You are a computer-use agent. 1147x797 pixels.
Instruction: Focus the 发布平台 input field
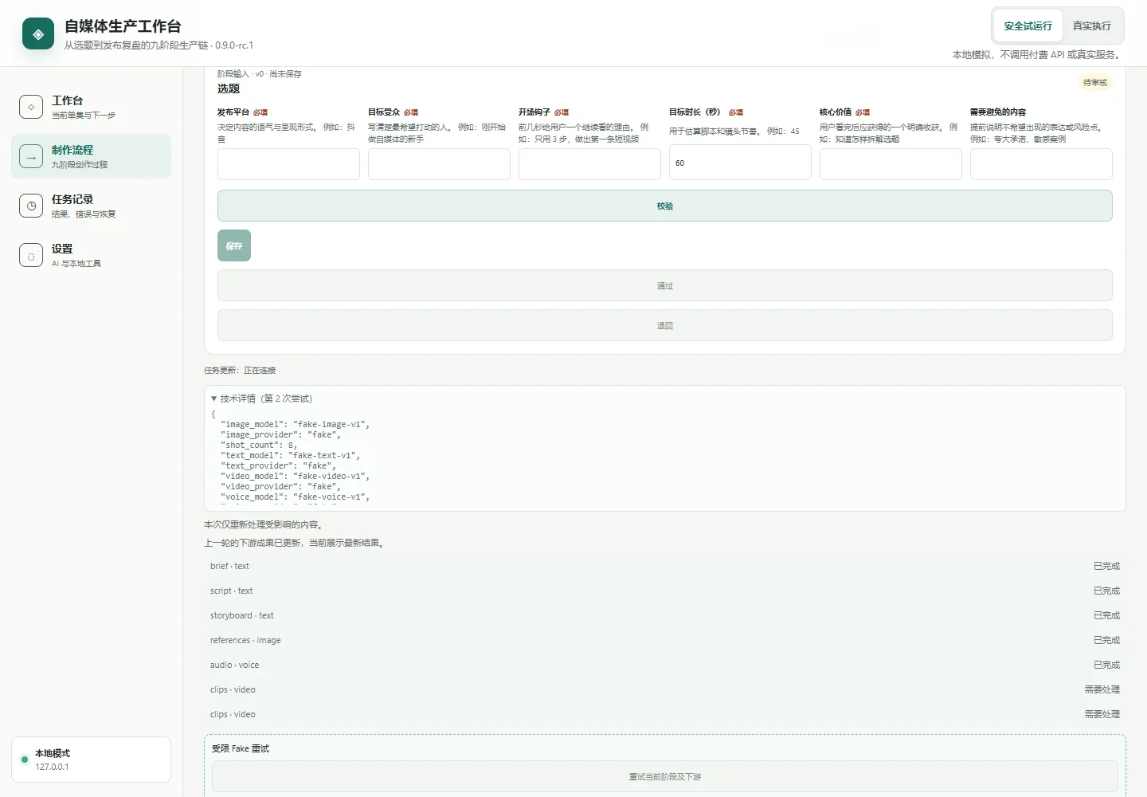pos(288,164)
